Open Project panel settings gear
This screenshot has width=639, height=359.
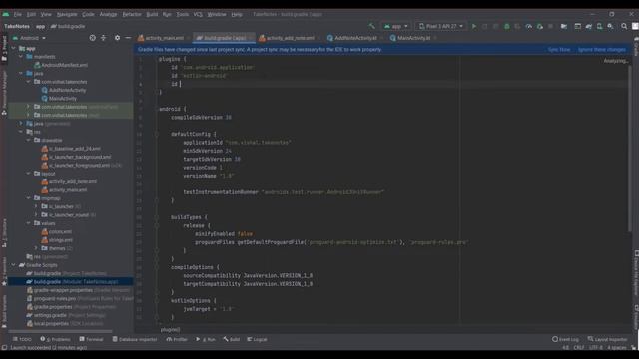(118, 38)
